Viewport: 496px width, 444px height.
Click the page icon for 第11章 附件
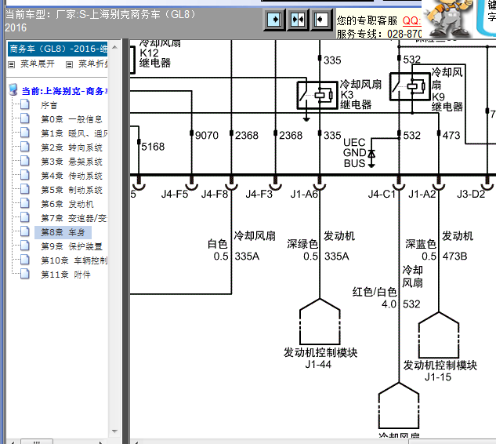tap(25, 274)
